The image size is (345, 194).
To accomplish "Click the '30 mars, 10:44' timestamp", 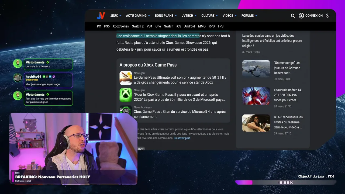I will 251,52.
